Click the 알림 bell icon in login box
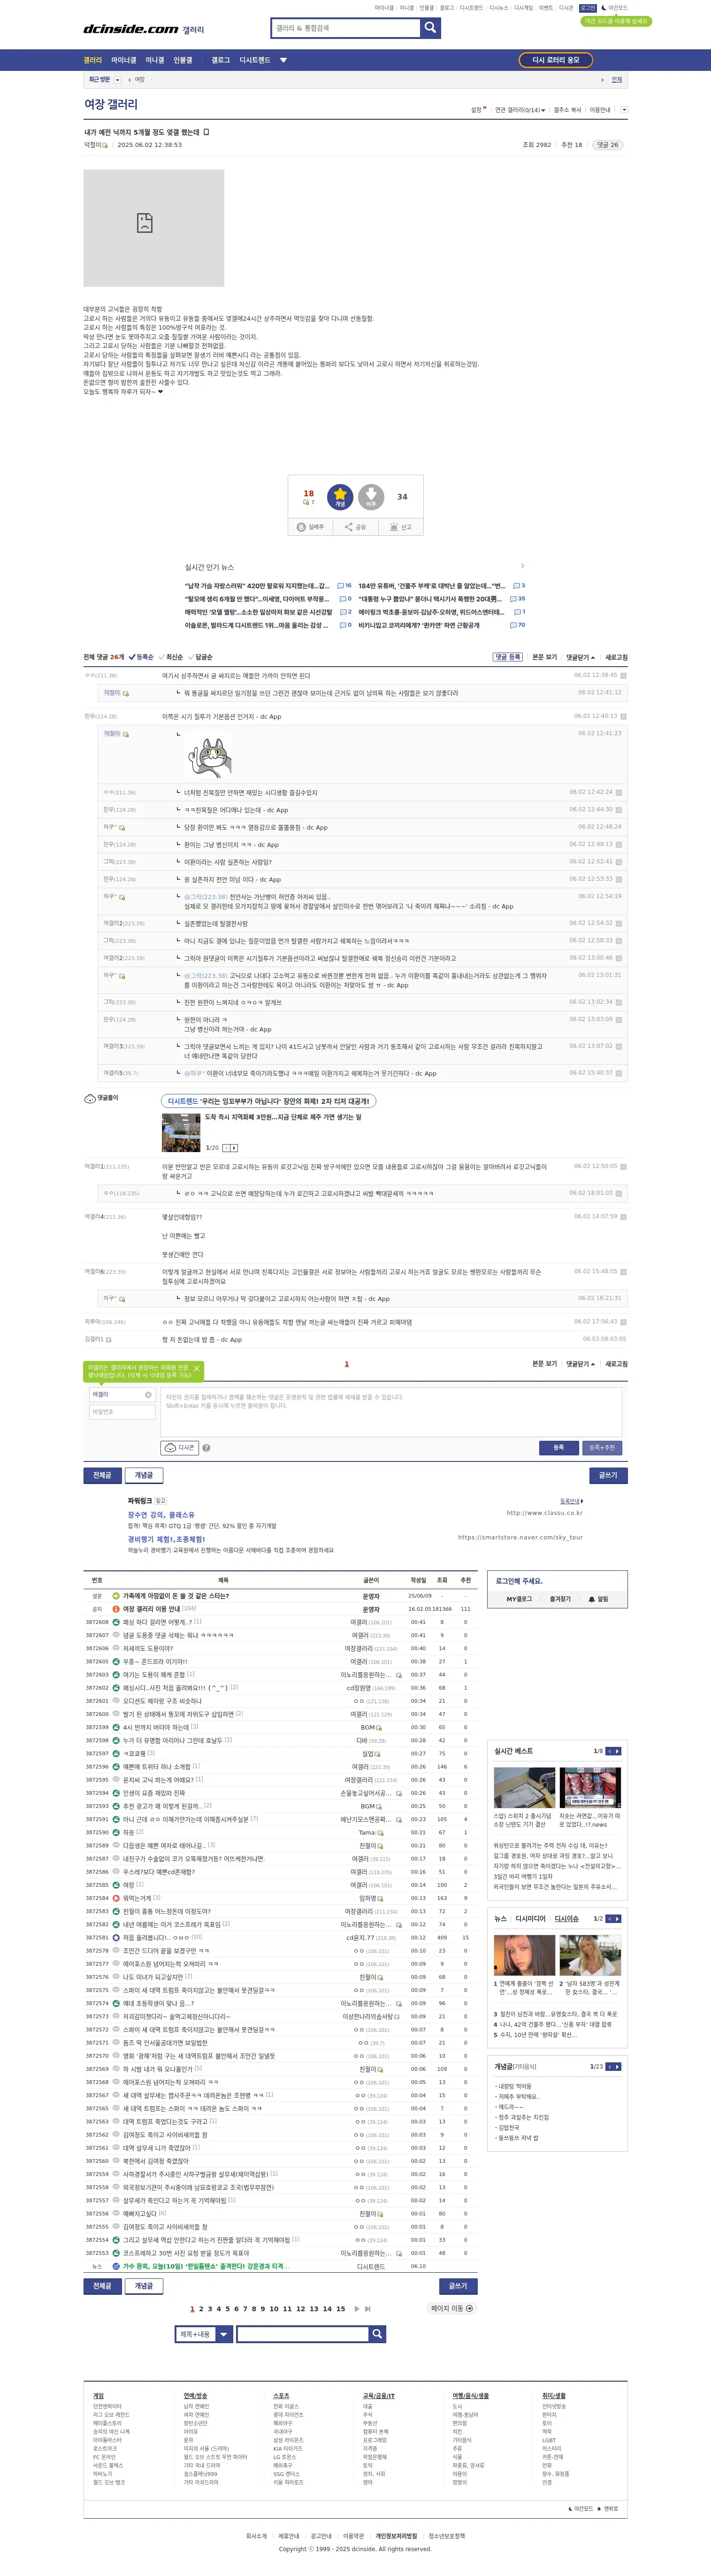Viewport: 711px width, 2576px height. [x=592, y=1599]
